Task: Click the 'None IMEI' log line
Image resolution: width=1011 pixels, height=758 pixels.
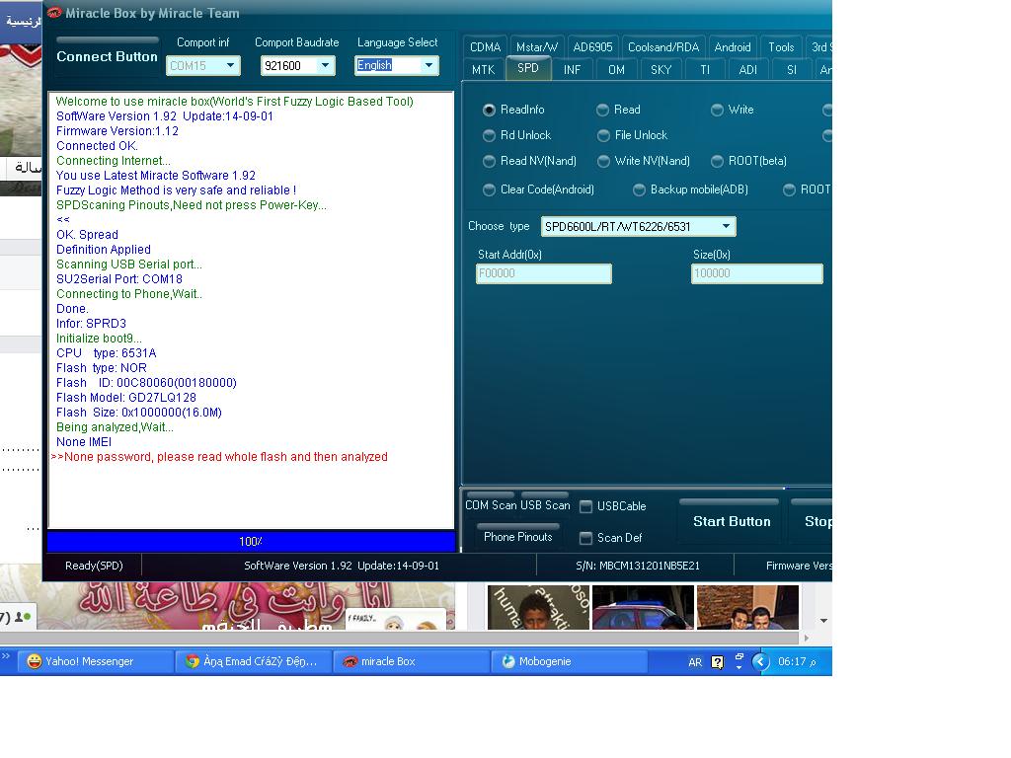Action: pyautogui.click(x=84, y=442)
